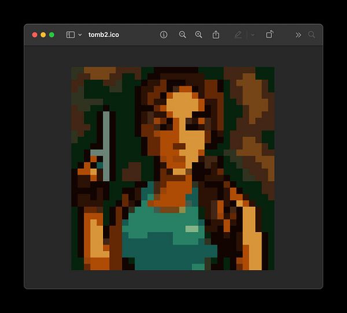Image resolution: width=347 pixels, height=313 pixels.
Task: Expand the Markup options chevron
Action: point(253,35)
